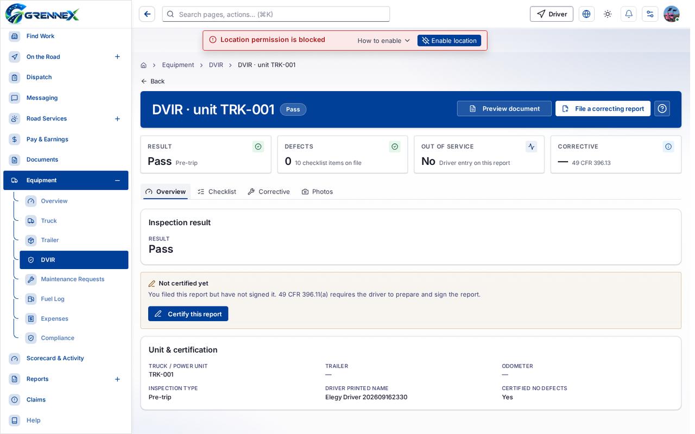
Task: Expand the Road Services section
Action: point(117,119)
